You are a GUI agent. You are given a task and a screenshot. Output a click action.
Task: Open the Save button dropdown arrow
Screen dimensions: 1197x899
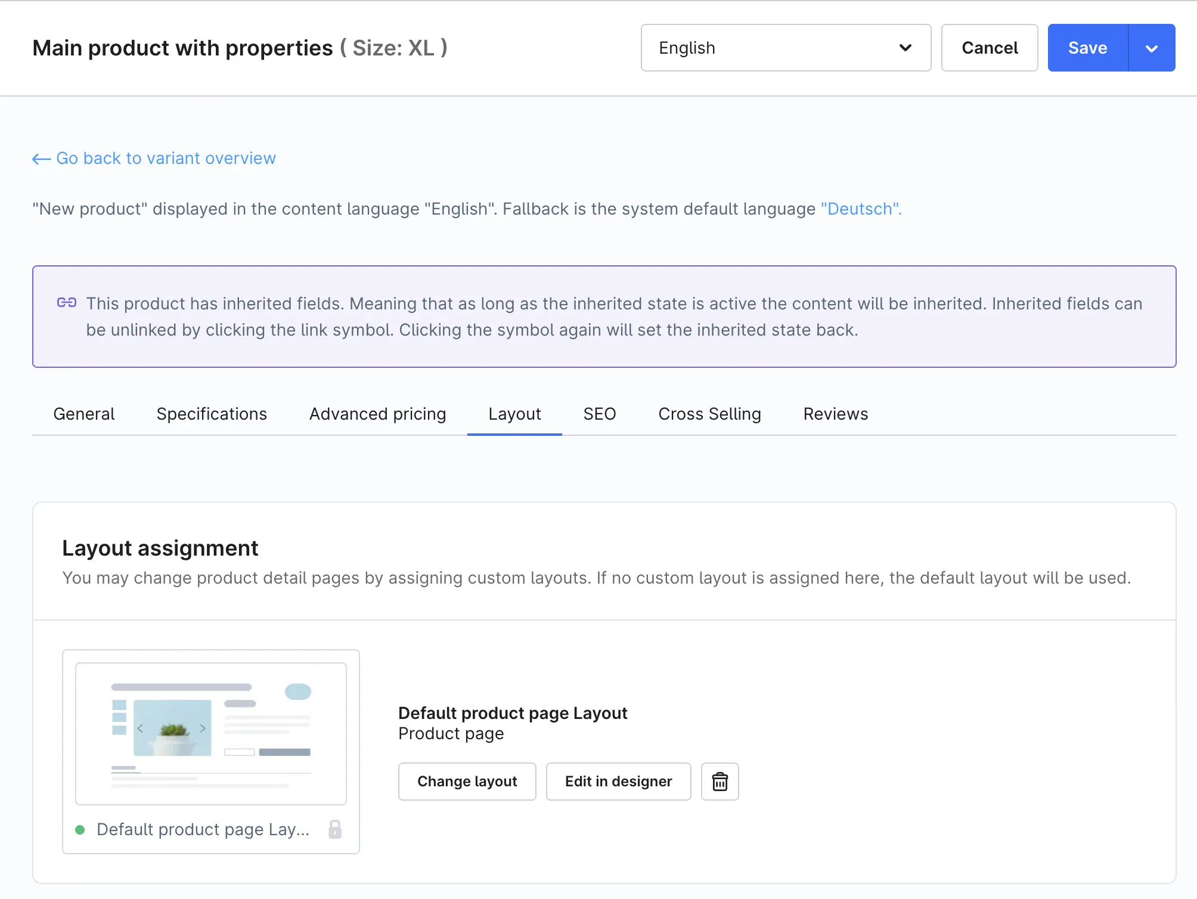coord(1151,48)
